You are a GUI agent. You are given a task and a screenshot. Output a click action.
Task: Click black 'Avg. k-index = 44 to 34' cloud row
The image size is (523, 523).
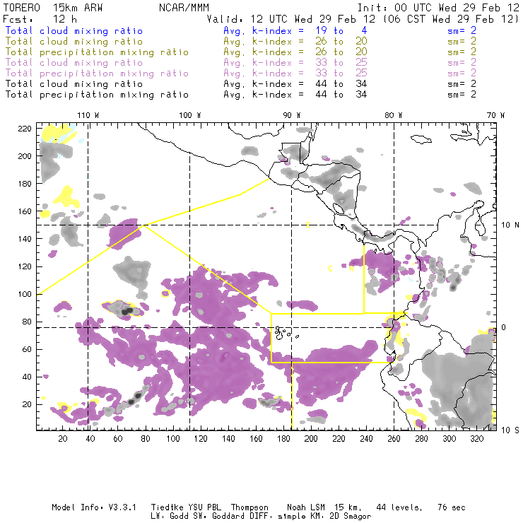click(295, 84)
